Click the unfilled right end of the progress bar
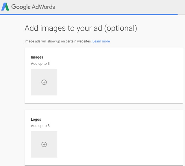The height and width of the screenshot is (166, 185). (181, 14)
